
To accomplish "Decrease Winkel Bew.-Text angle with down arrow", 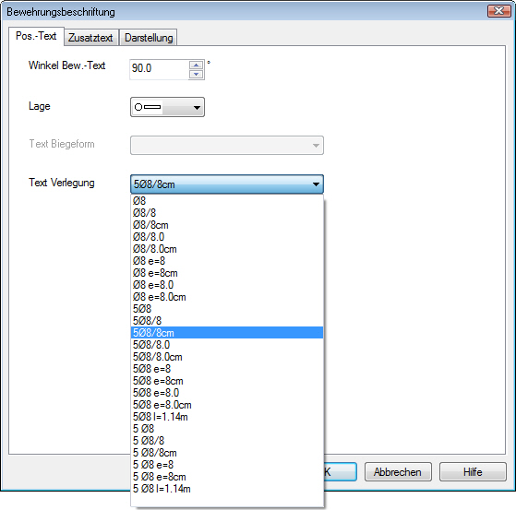I will (x=196, y=75).
